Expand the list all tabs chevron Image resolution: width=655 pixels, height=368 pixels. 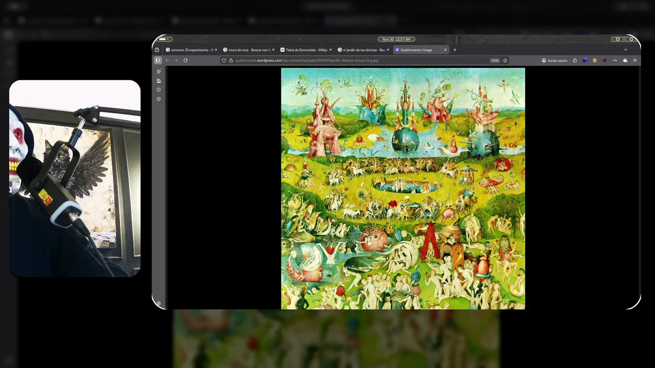click(x=625, y=50)
